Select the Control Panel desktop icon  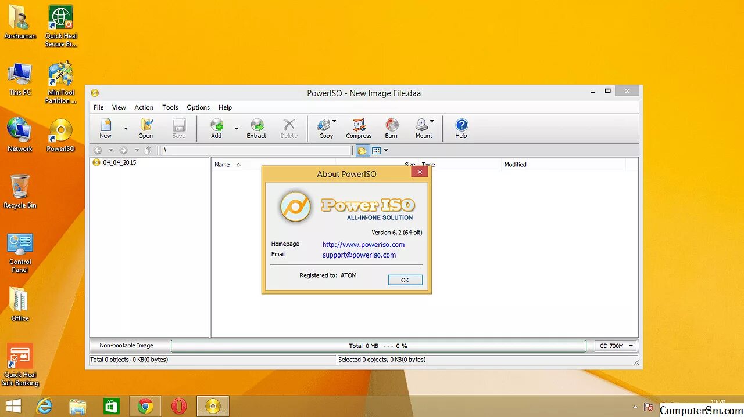pos(20,253)
